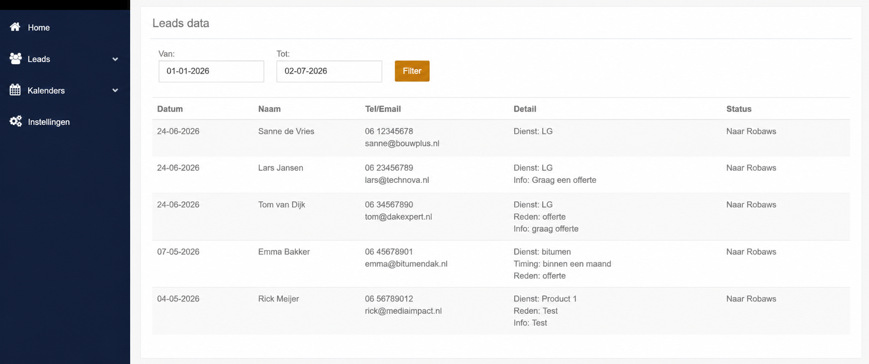This screenshot has width=869, height=364.
Task: Focus the Tot date field
Action: tap(329, 71)
